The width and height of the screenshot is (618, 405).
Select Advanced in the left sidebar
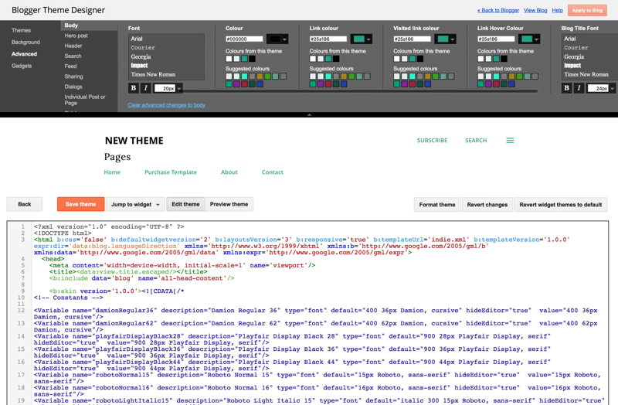(24, 54)
